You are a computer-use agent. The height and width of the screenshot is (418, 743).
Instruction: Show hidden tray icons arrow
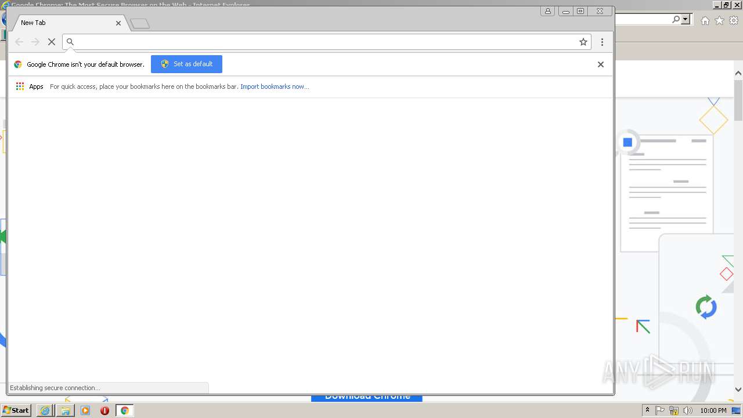pyautogui.click(x=647, y=410)
